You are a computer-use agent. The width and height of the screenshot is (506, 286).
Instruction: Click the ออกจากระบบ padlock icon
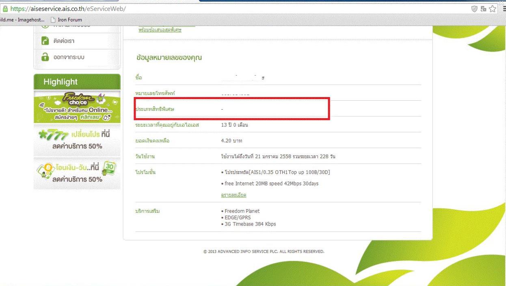(x=45, y=57)
